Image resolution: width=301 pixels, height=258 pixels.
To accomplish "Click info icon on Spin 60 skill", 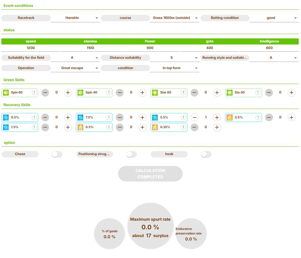I will point(34,93).
